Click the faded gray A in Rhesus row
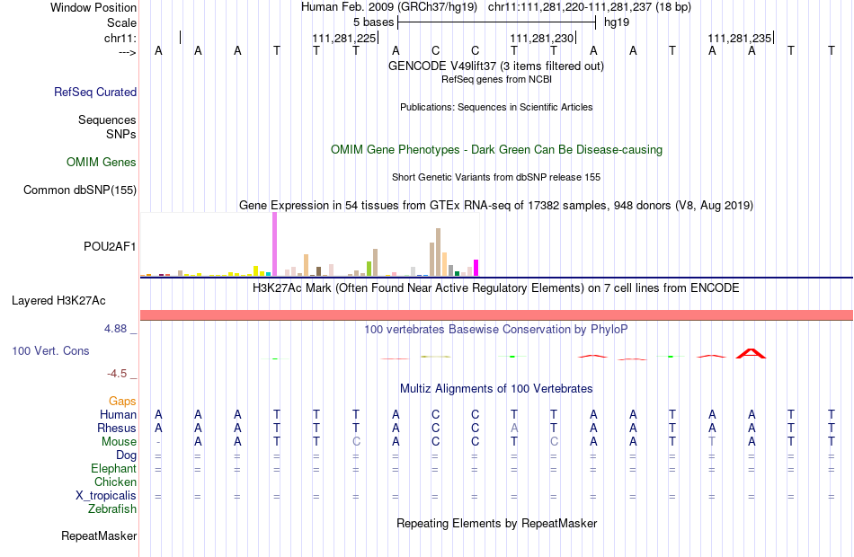 [514, 429]
